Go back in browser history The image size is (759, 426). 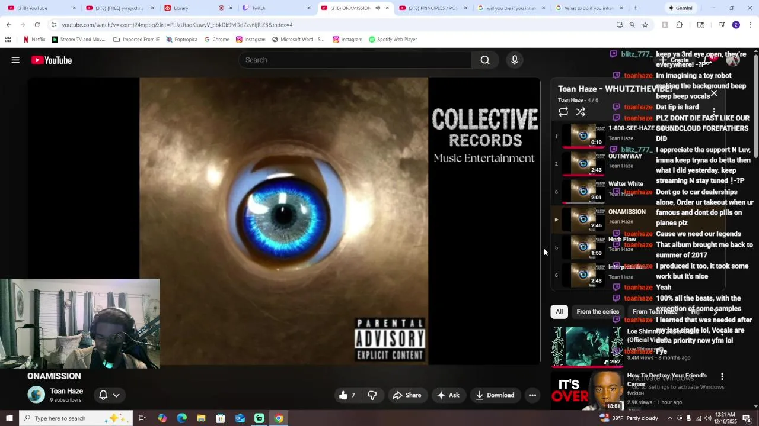click(8, 25)
